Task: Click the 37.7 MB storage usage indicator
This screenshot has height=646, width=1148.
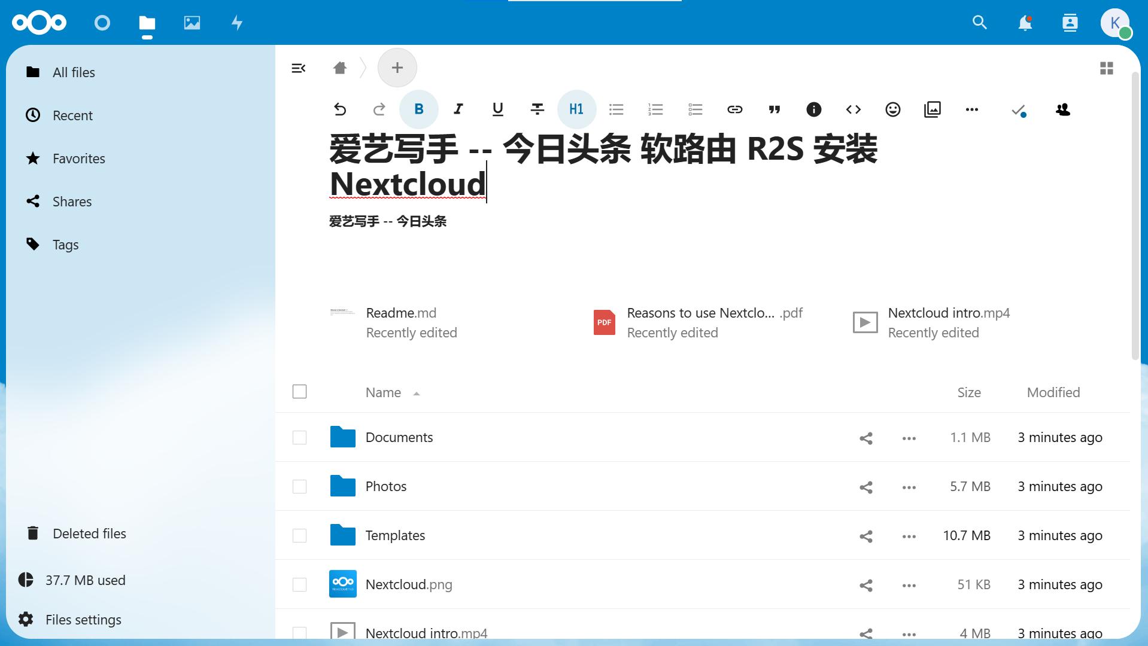Action: [x=86, y=580]
